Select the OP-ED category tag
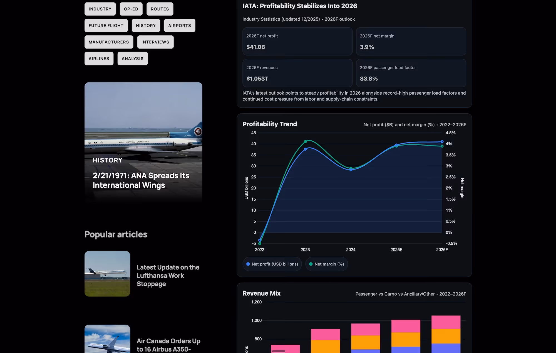 pyautogui.click(x=131, y=9)
